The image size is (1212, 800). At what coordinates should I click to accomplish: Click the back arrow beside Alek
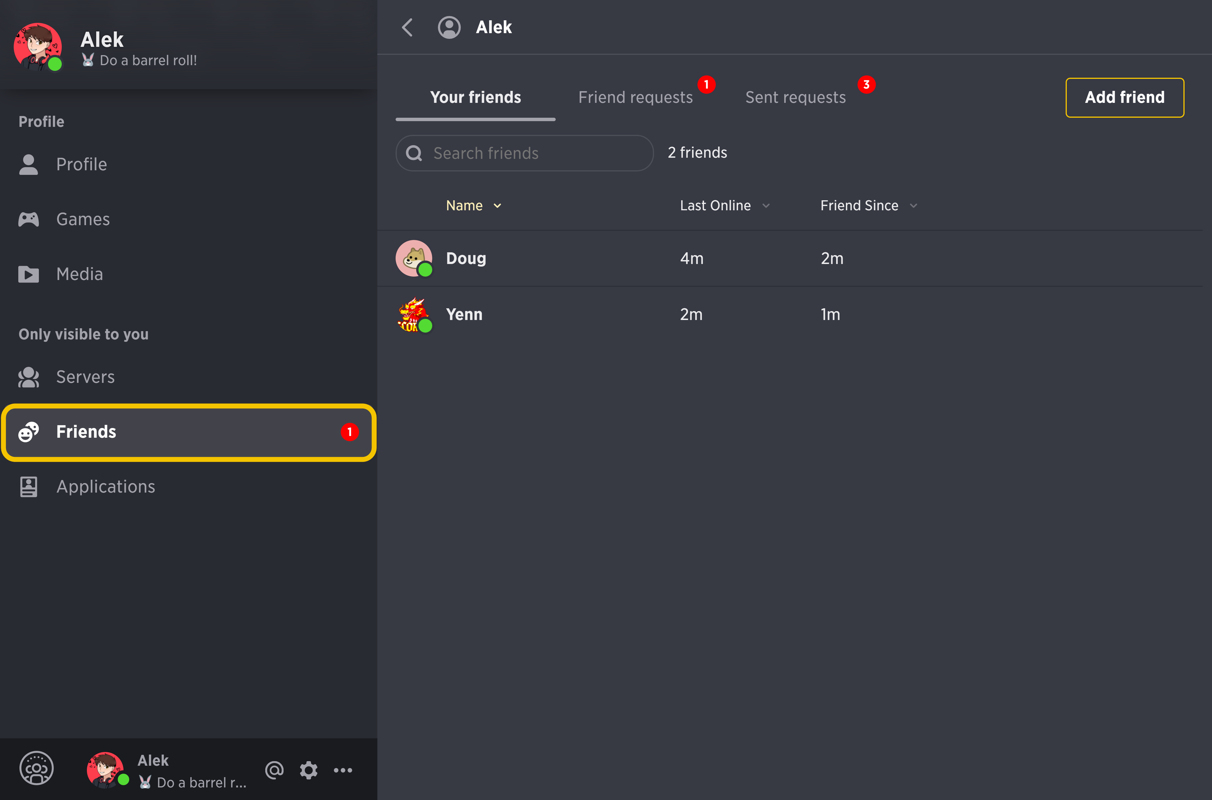click(x=407, y=27)
